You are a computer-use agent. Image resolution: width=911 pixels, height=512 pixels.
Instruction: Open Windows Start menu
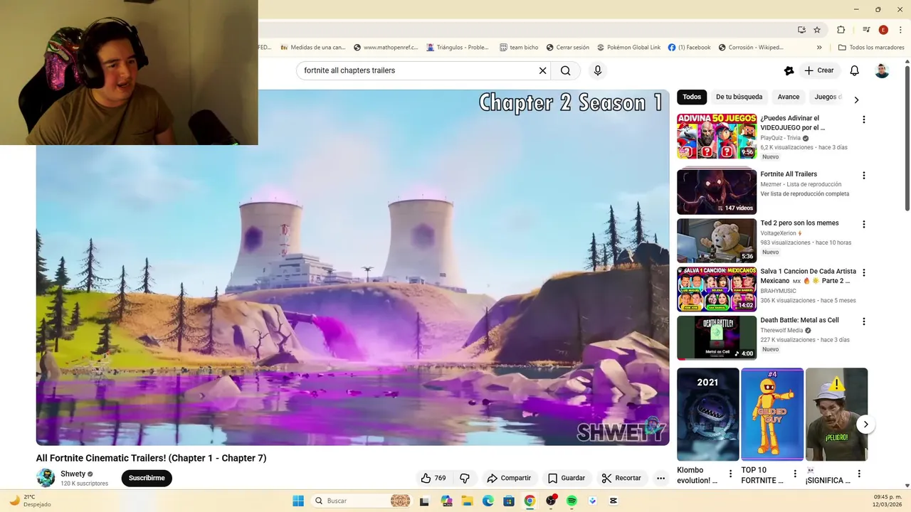[298, 501]
